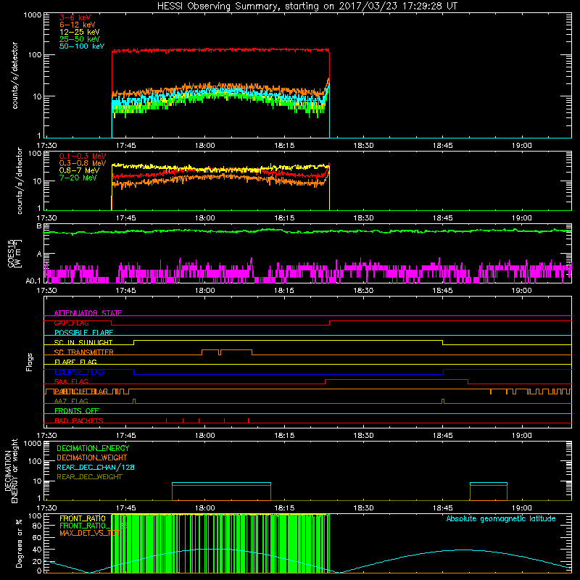Click the 1000 tick on the top panel axis
The image size is (580, 580).
(x=33, y=15)
